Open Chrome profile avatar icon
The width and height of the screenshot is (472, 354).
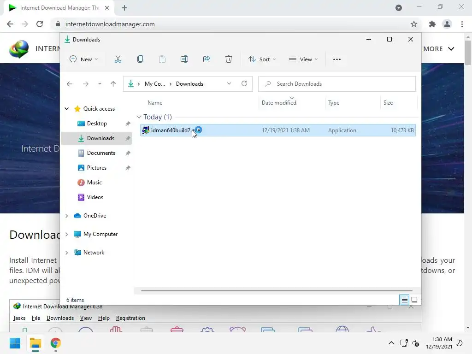pos(447,24)
